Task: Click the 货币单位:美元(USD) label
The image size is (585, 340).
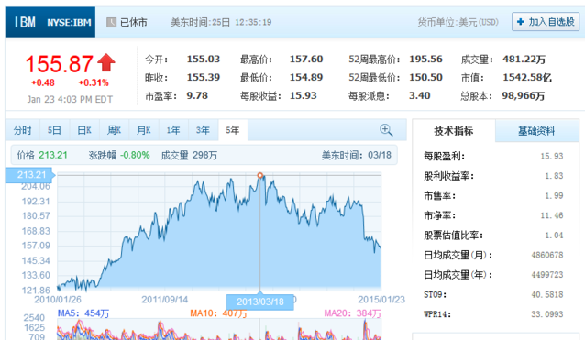Action: coord(458,22)
